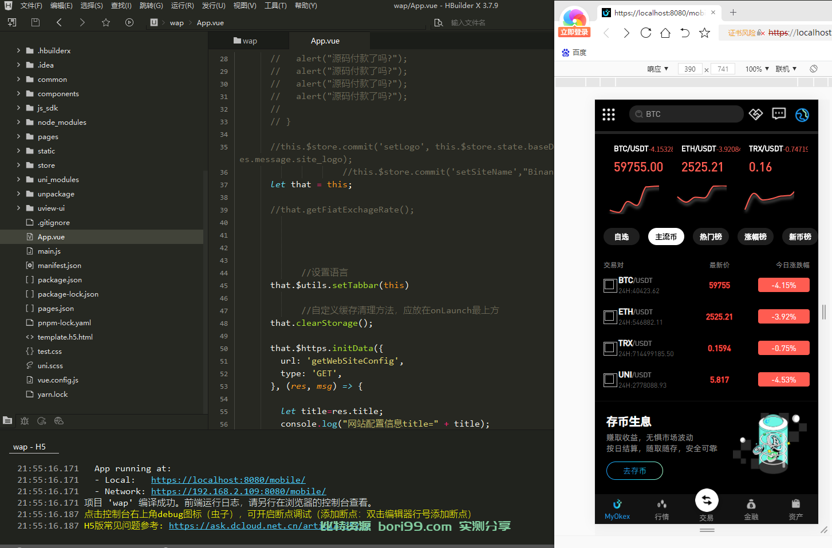Open the 百度 bookmark

(x=574, y=53)
